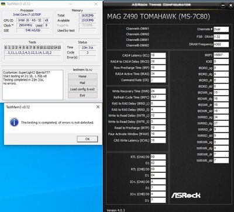This screenshot has width=234, height=212.
Task: Confirm the dialog with OK
Action: (x=87, y=139)
